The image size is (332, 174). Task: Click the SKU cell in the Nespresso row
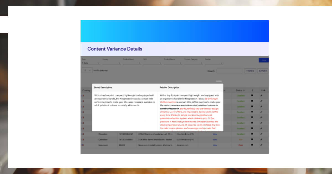point(122,145)
